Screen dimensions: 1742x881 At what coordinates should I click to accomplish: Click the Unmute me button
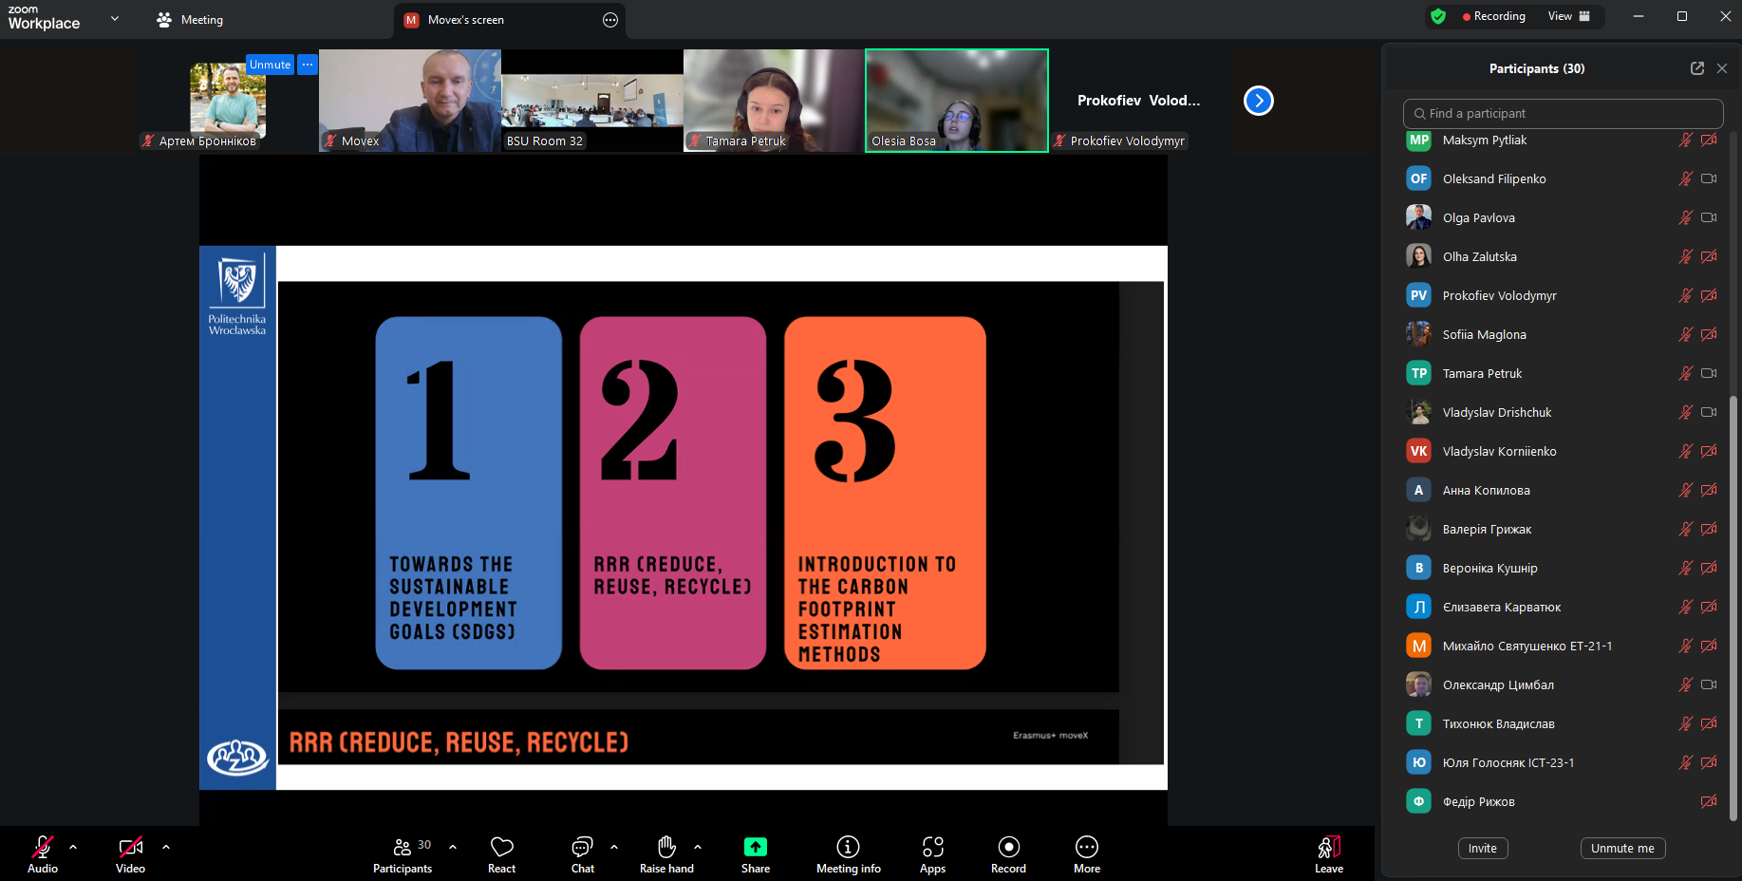[x=1622, y=848]
